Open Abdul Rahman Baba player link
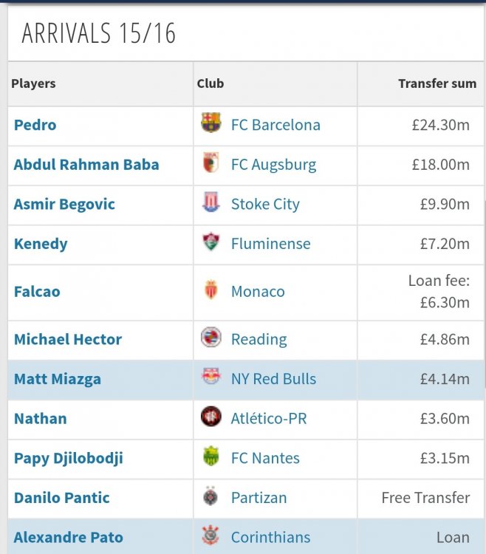 click(86, 165)
